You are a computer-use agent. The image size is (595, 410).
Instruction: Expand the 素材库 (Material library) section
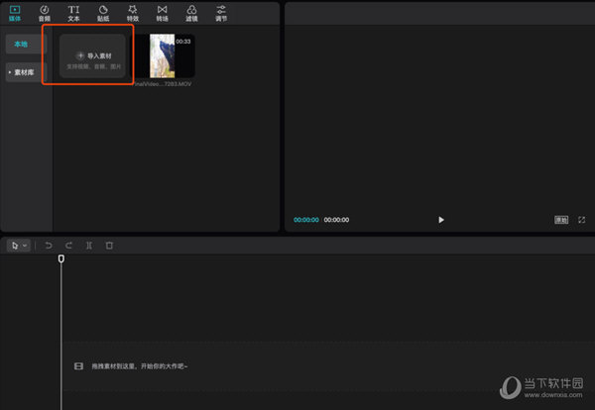click(26, 72)
